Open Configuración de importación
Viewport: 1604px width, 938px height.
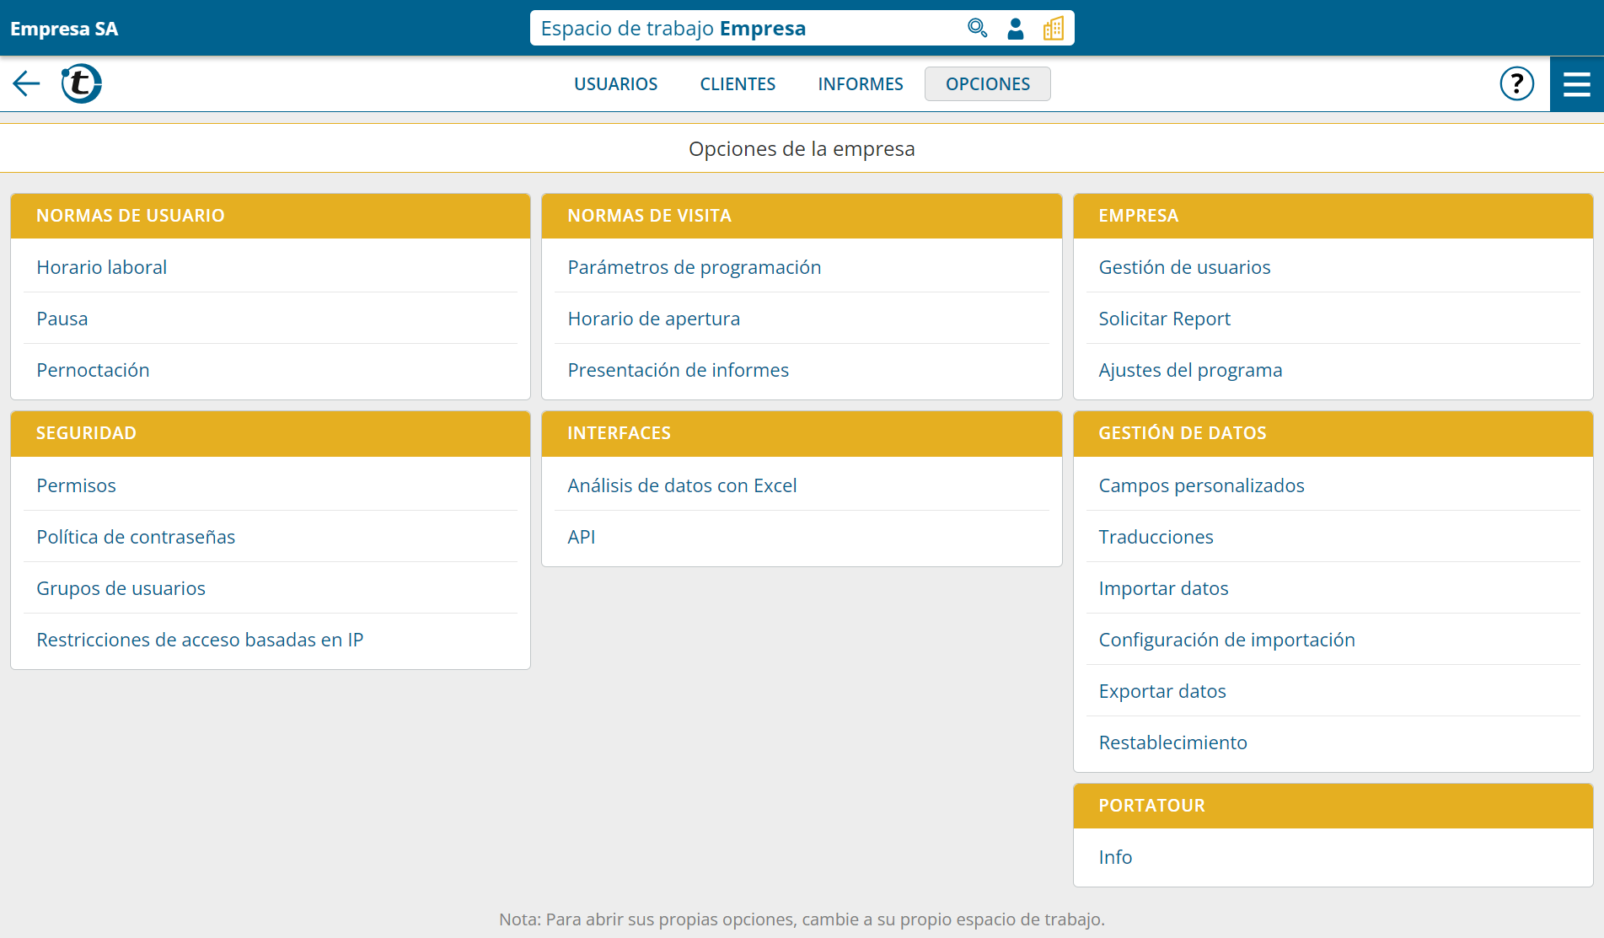point(1333,640)
